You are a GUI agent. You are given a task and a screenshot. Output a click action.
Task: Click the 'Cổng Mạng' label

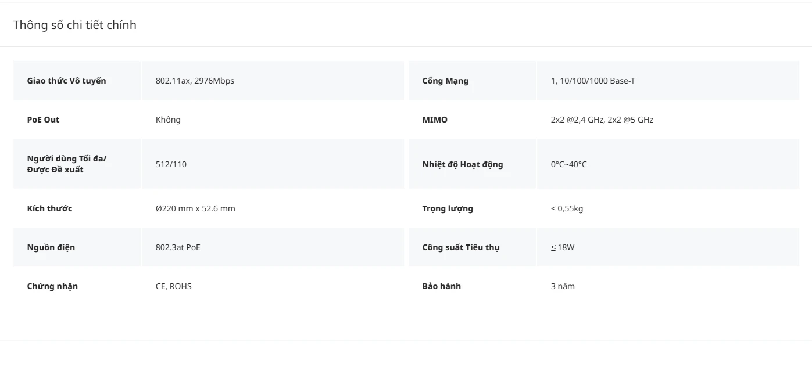[445, 81]
